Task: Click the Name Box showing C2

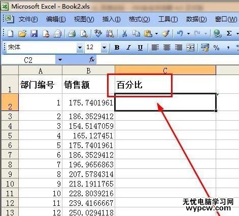Action: 28,60
